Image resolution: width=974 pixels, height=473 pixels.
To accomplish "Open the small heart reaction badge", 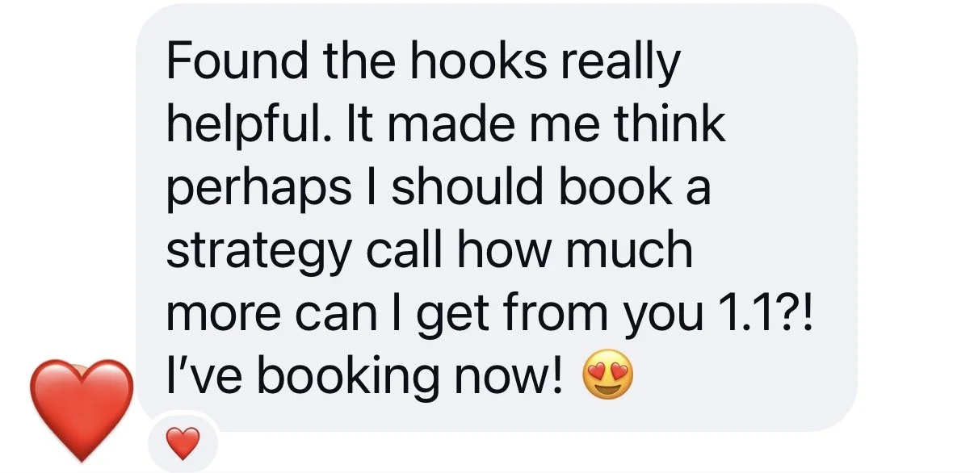I will tap(182, 442).
